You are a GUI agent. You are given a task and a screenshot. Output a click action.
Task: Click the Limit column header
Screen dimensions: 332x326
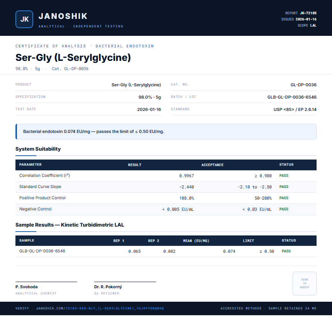248,240
